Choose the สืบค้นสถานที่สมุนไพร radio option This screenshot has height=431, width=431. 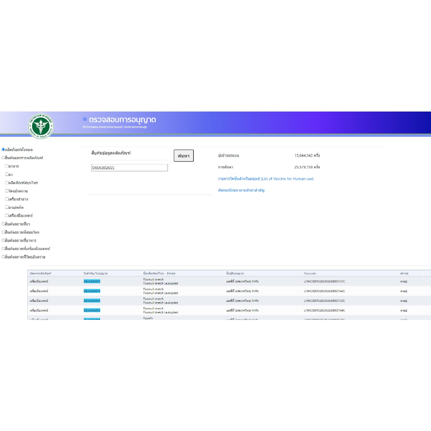point(3,232)
